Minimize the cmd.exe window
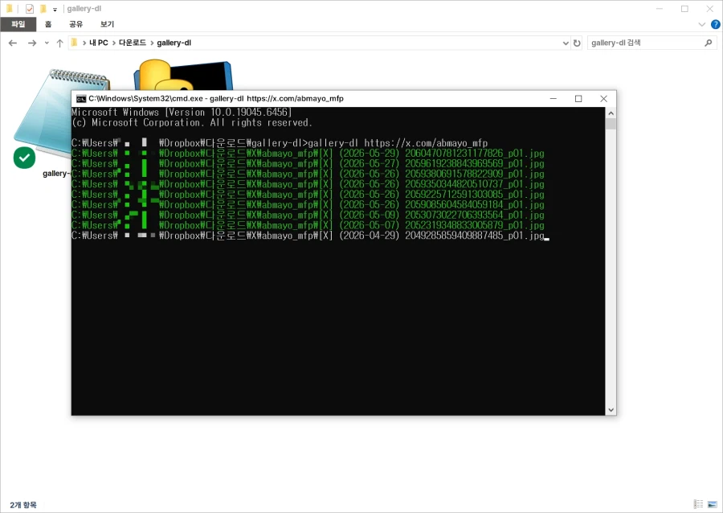This screenshot has height=513, width=723. [x=553, y=99]
